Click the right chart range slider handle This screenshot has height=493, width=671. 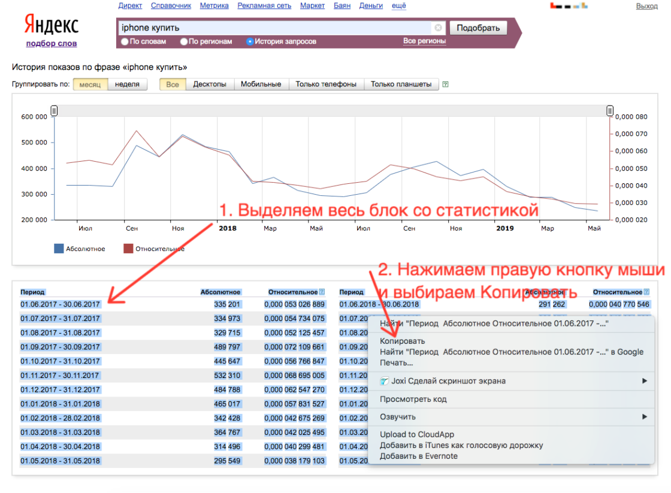coord(610,111)
